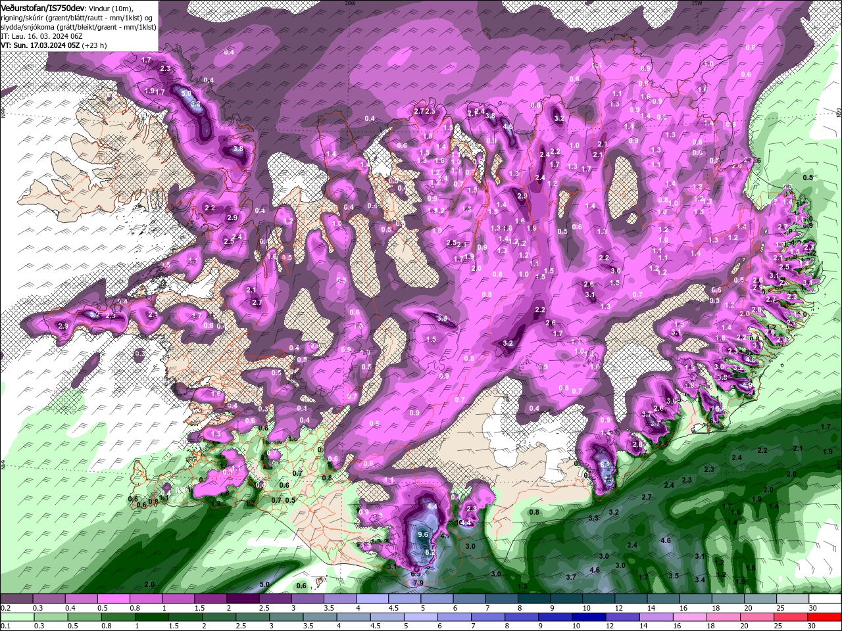The height and width of the screenshot is (631, 842).
Task: Click the dark teal snow swatch at 8
Action: click(x=533, y=599)
